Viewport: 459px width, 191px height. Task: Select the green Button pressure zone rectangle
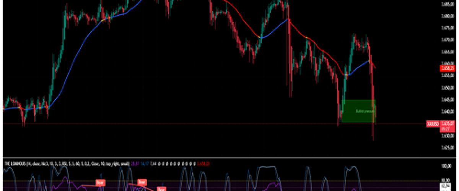358,111
